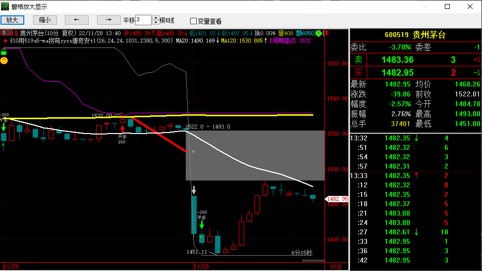Viewport: 482px width, 271px height.
Task: Click the X周期高点:1532 label
Action: 290,41
